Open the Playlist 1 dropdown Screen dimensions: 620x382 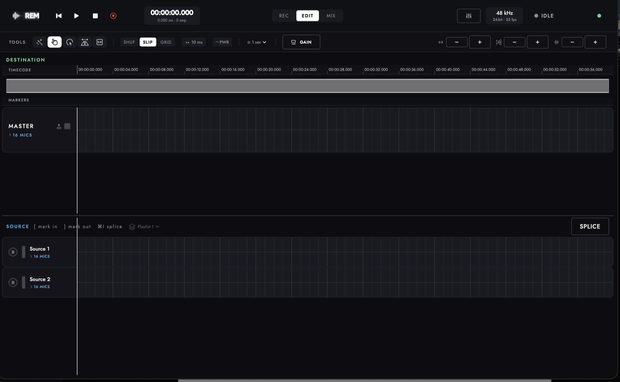point(148,227)
